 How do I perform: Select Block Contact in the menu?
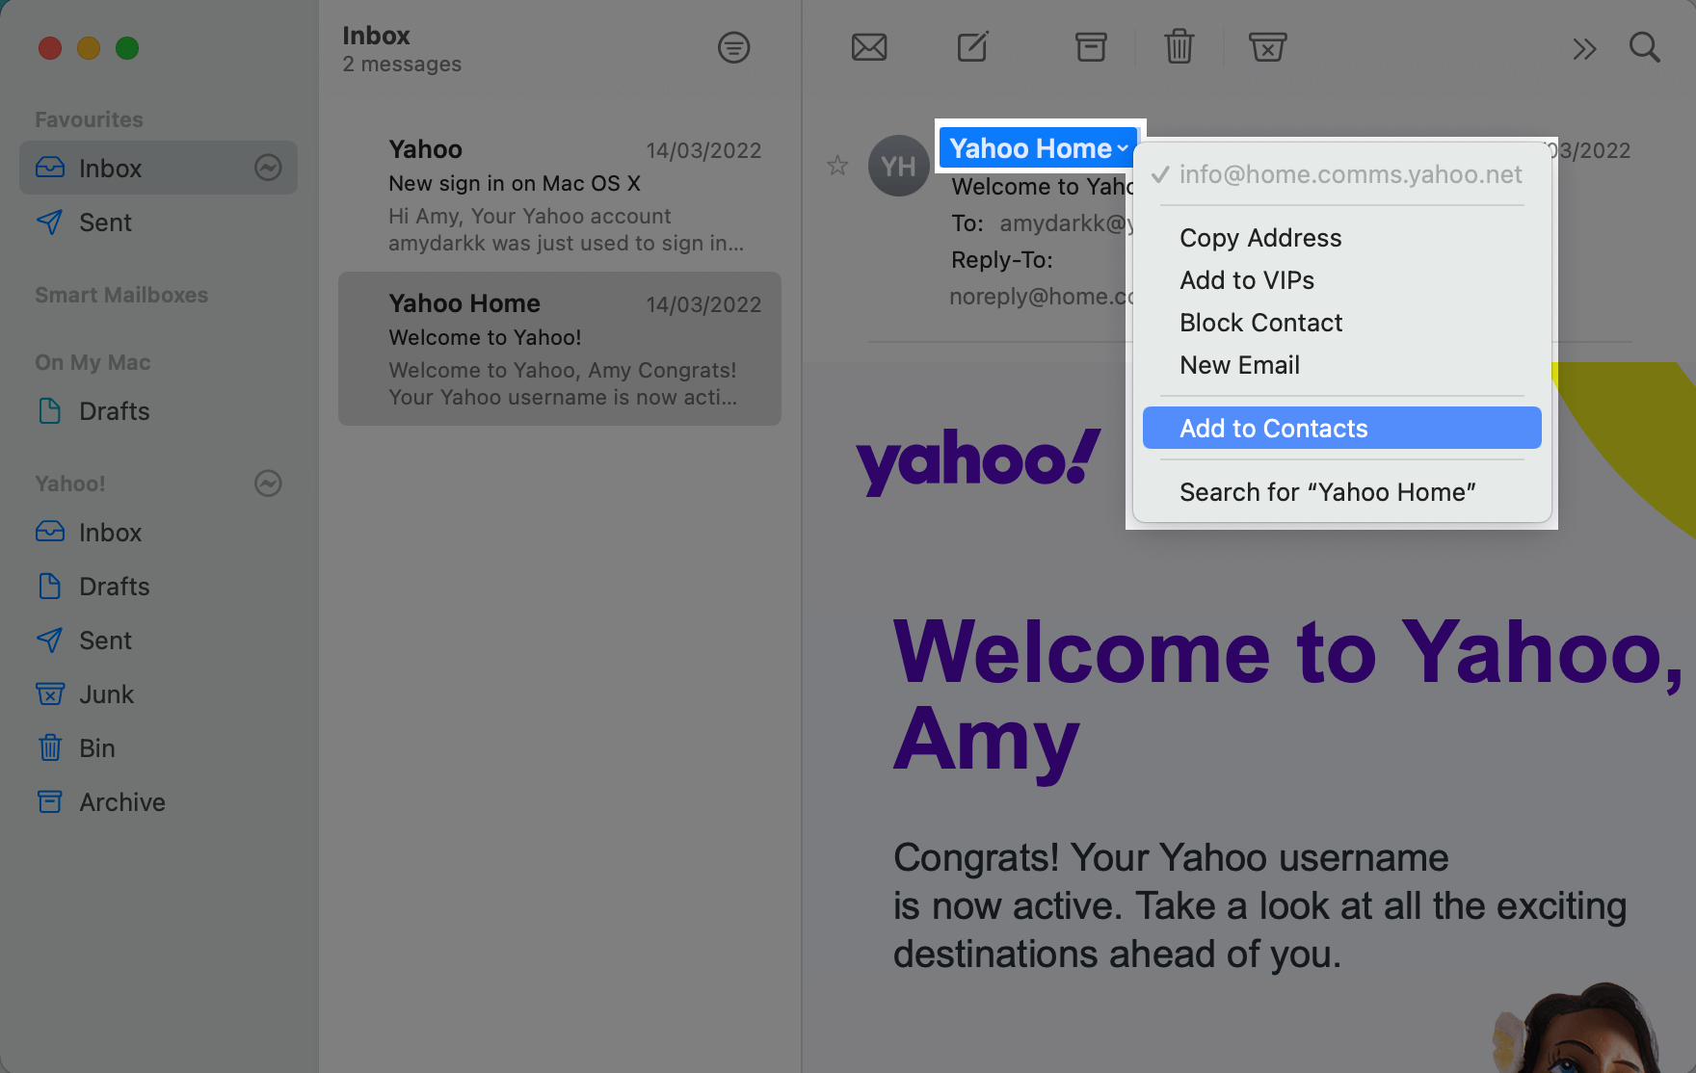tap(1341, 323)
